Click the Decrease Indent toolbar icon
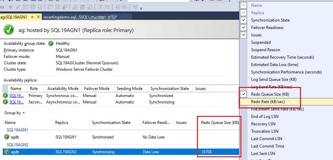Screen dimensions: 333x160 (118, 7)
